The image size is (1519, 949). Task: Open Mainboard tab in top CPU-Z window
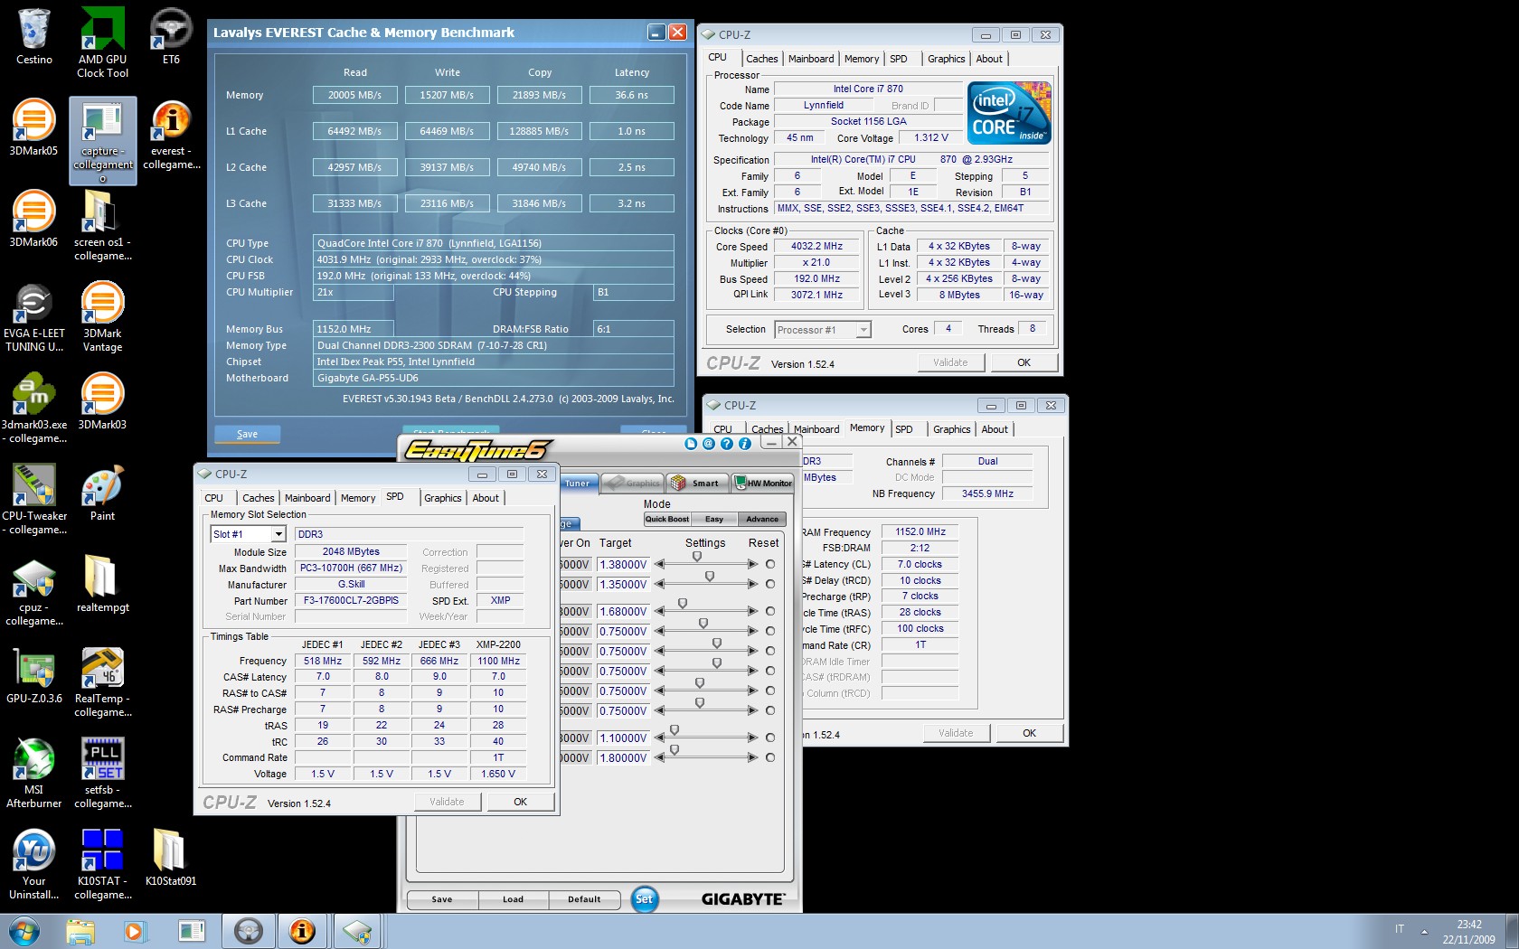coord(811,59)
